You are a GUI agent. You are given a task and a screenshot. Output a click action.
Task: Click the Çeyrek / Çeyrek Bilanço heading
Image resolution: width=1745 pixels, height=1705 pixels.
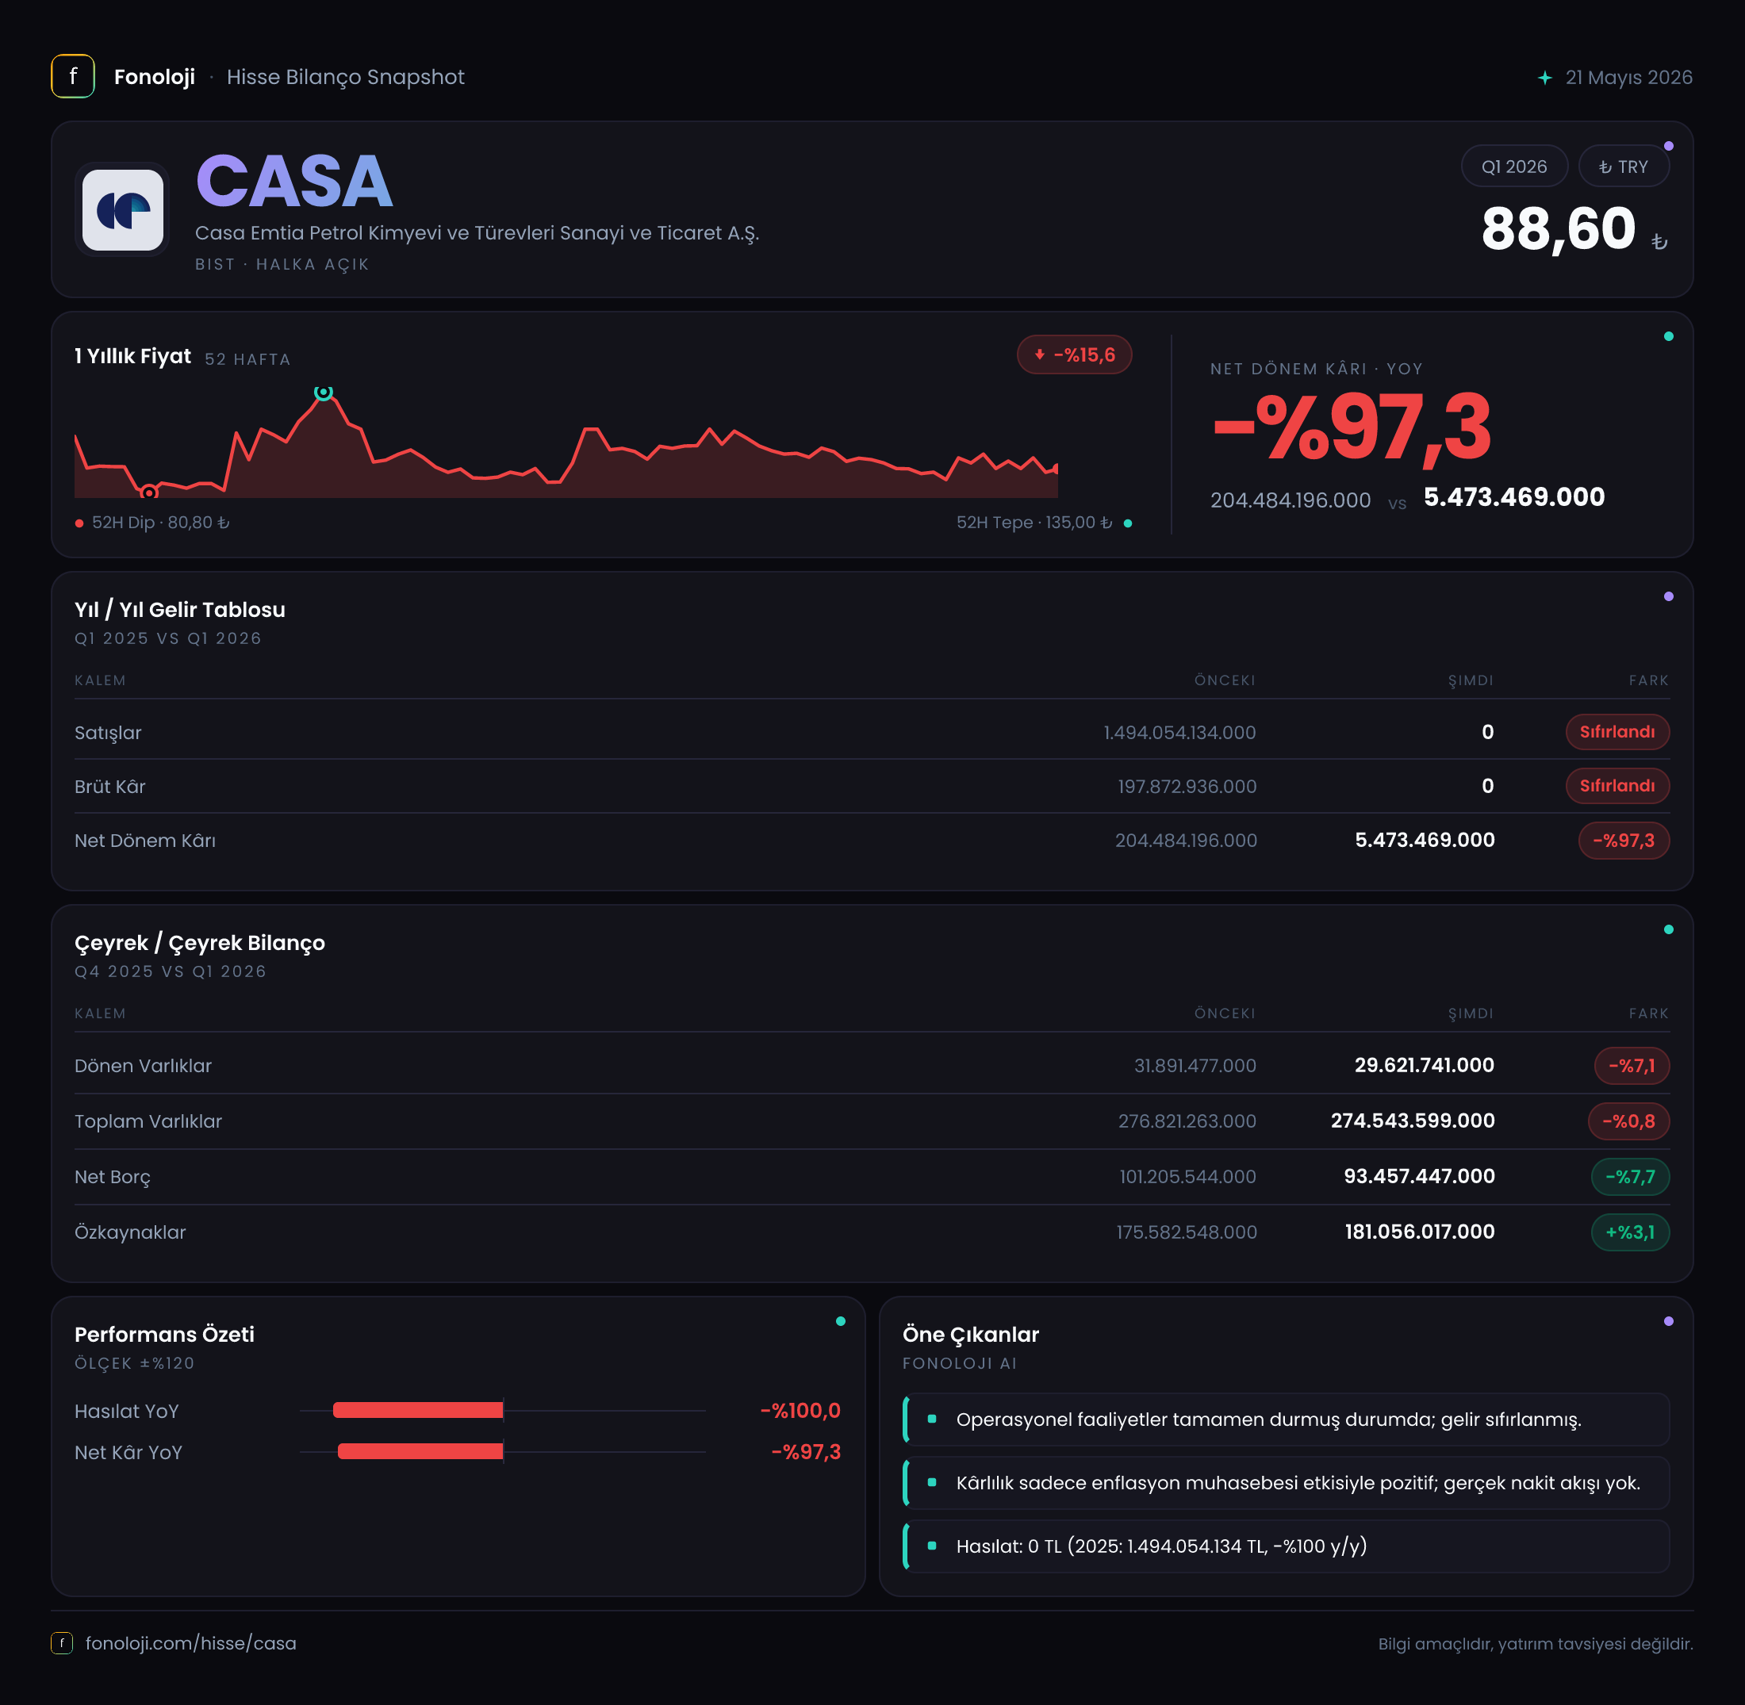(200, 943)
